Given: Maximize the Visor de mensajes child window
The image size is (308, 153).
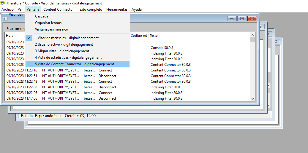Looking at the screenshot, I should 242,19.
